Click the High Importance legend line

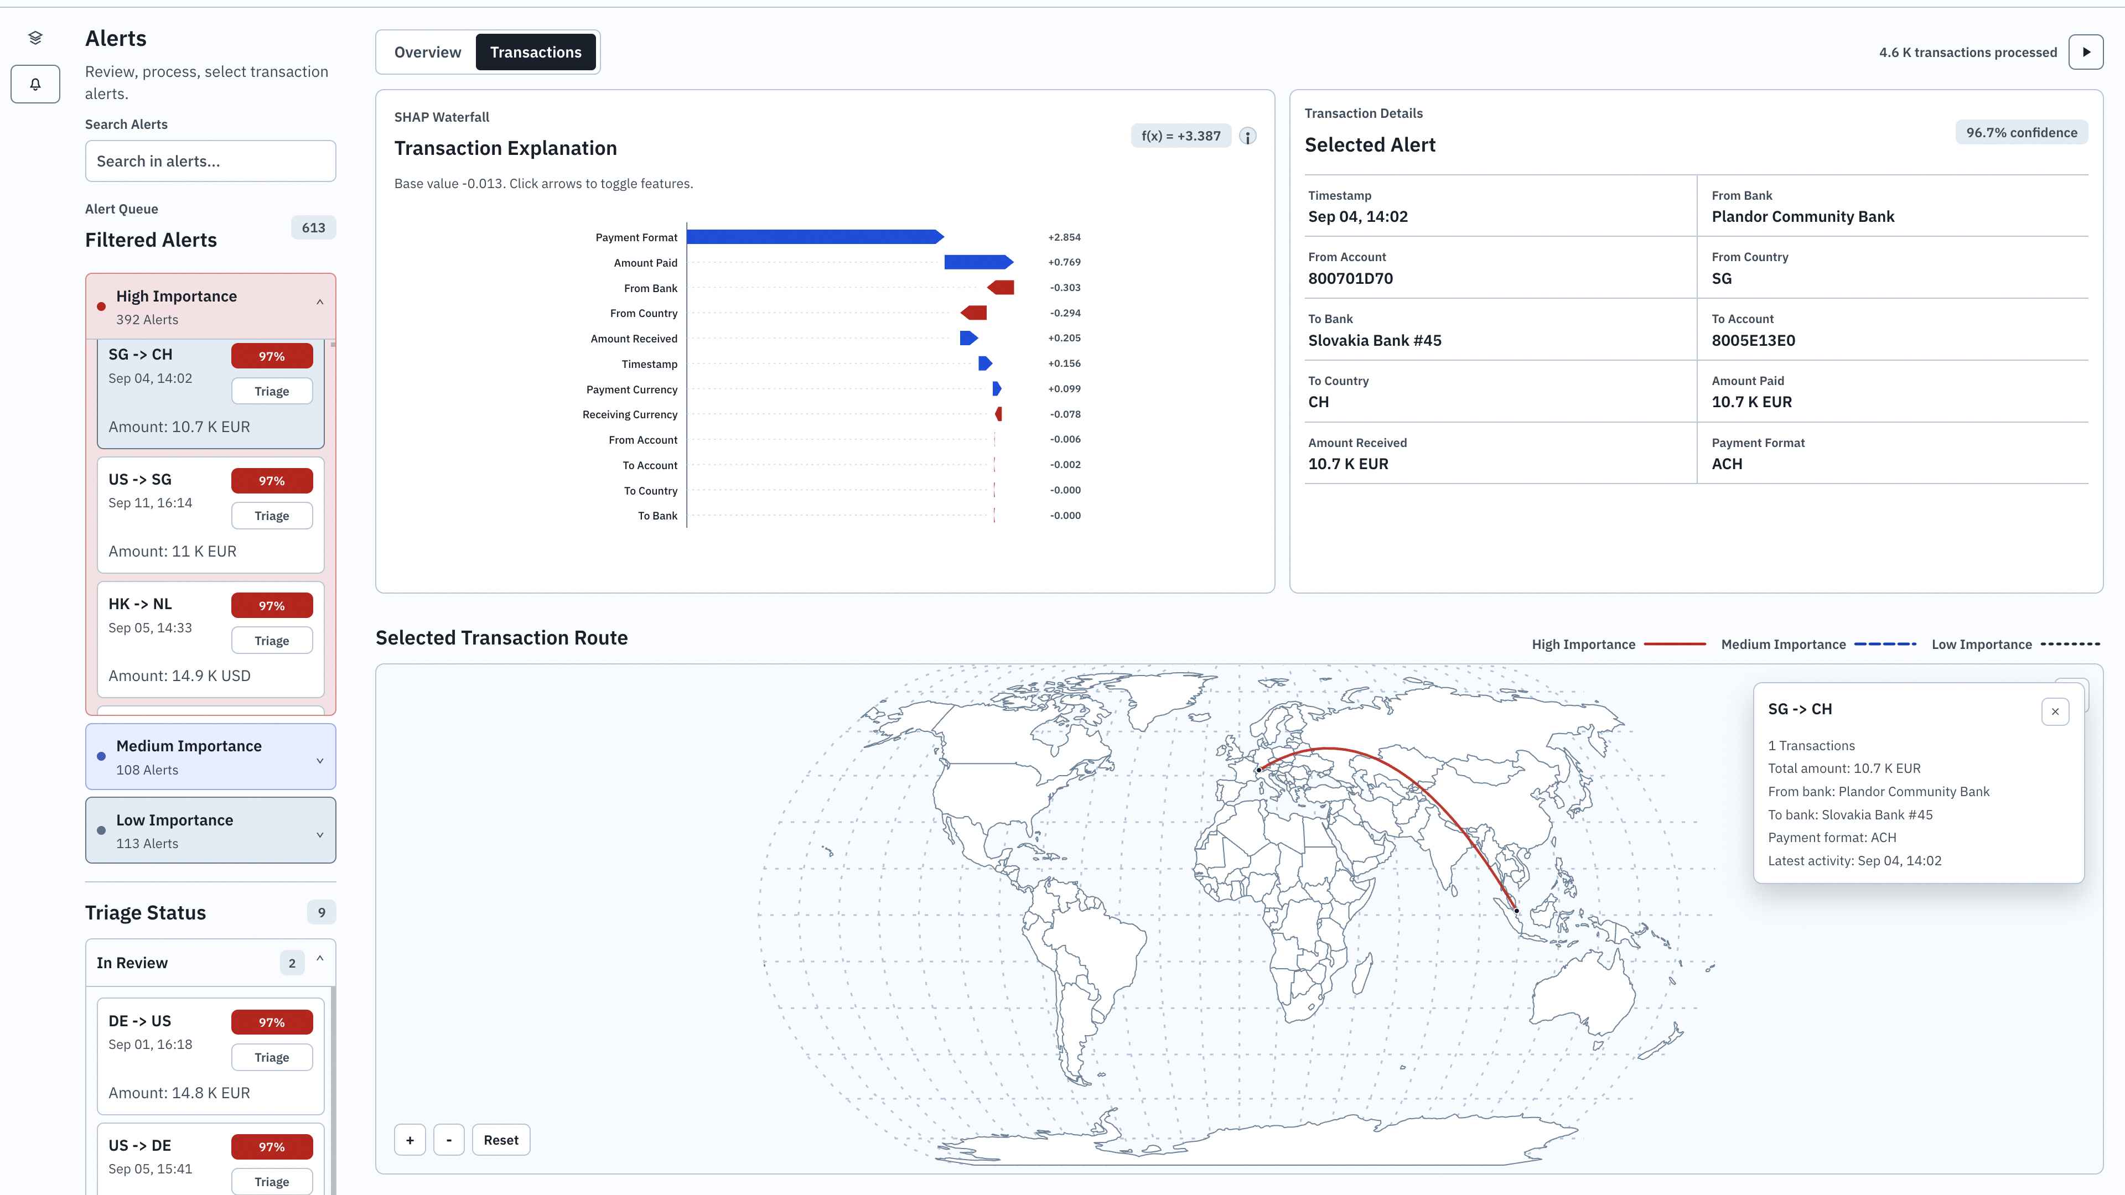(1675, 644)
